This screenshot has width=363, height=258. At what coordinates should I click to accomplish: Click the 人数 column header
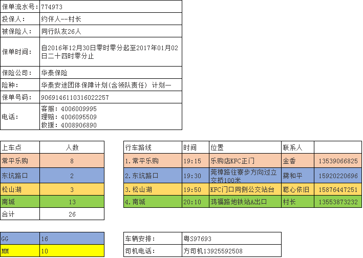click(72, 147)
